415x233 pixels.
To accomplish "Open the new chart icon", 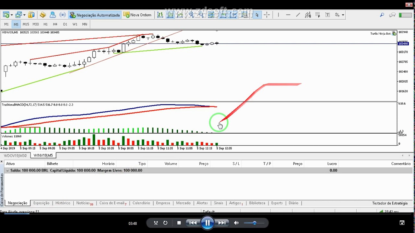I will (x=6, y=15).
